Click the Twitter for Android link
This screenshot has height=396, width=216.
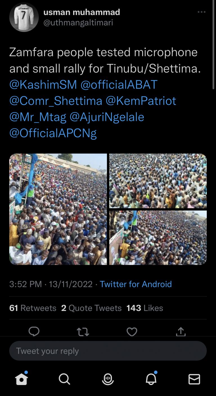136,284
